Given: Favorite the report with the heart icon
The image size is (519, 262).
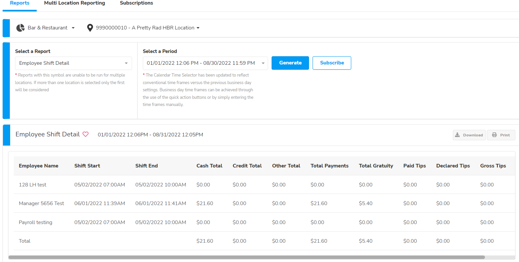Looking at the screenshot, I should click(x=86, y=134).
